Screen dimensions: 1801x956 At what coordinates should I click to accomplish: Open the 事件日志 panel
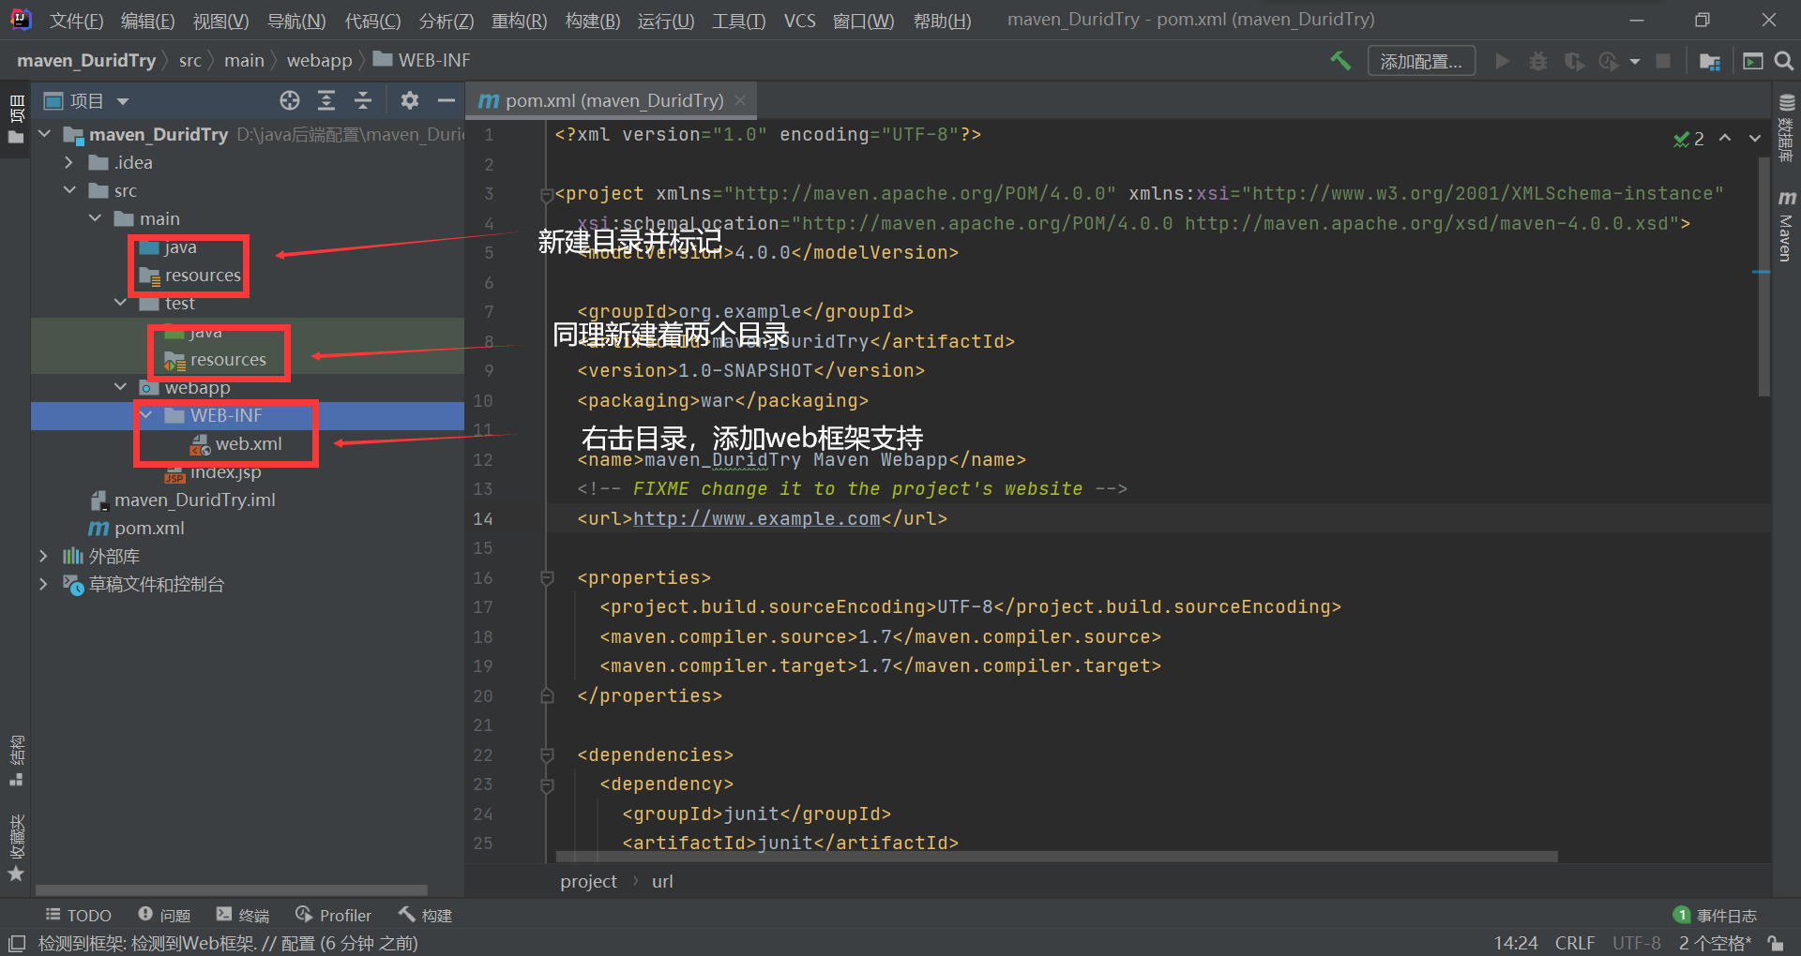coord(1716,915)
